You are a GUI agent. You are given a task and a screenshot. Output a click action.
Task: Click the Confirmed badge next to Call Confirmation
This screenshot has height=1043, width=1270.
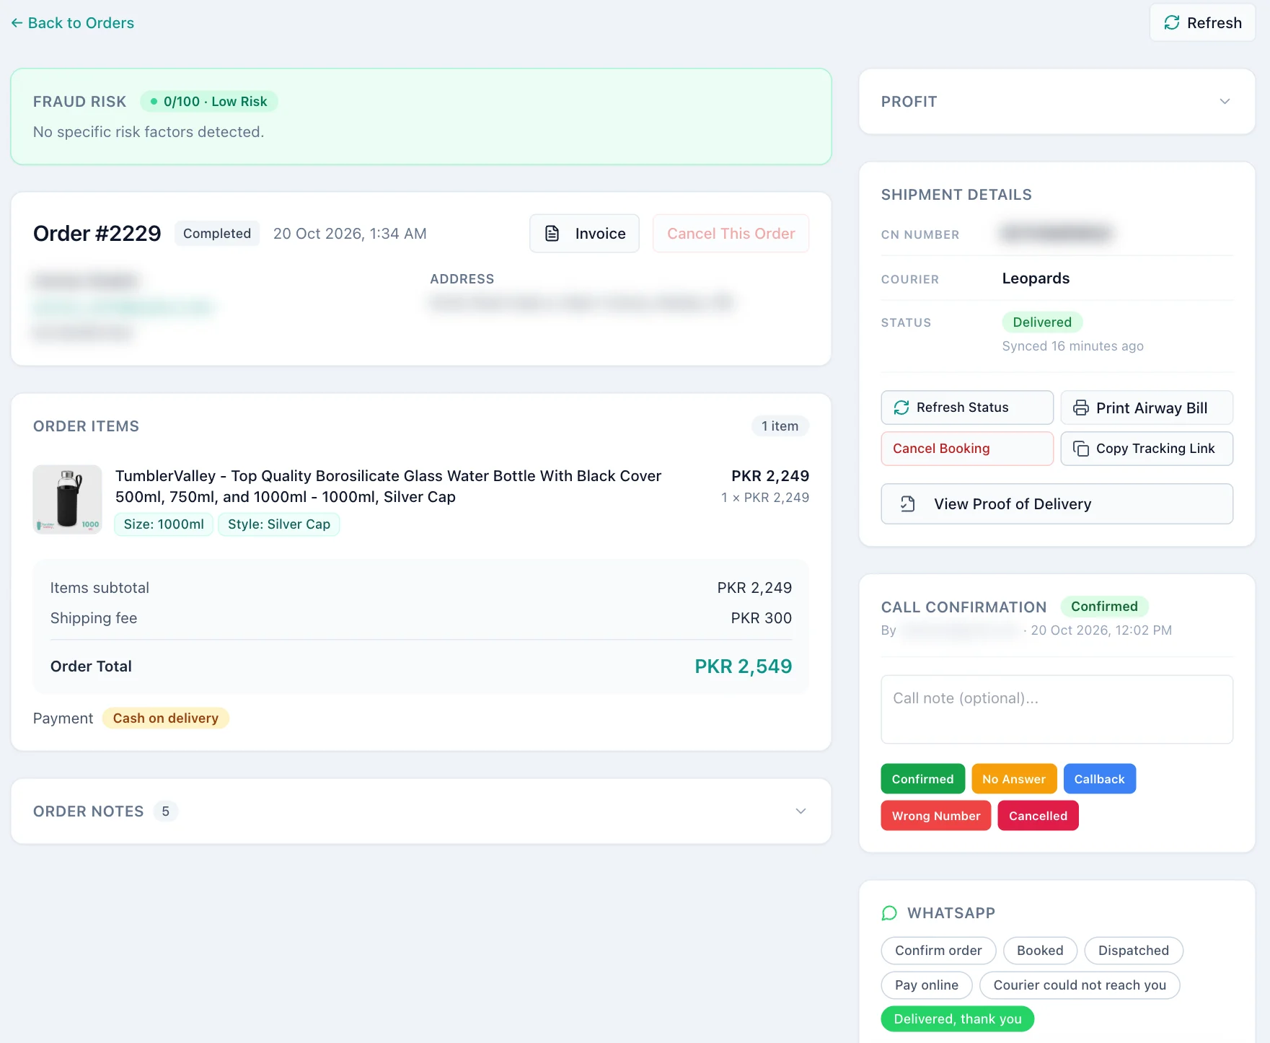click(1104, 607)
